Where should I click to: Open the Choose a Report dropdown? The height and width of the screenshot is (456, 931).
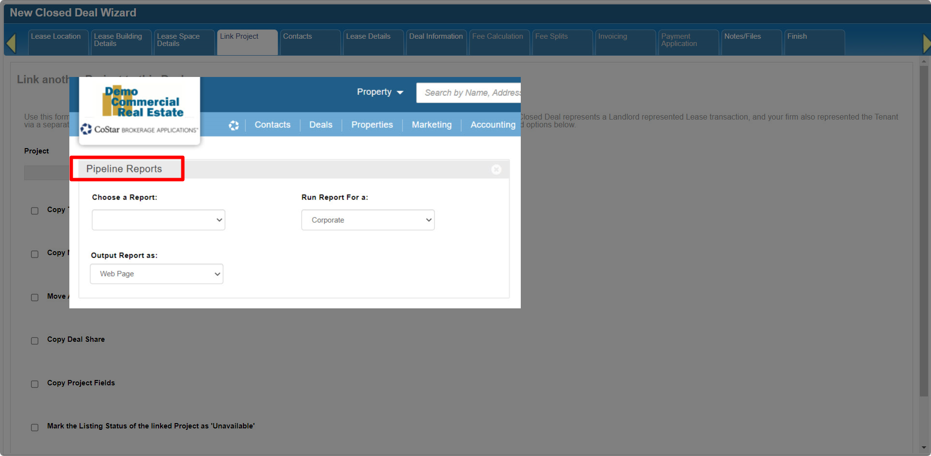click(158, 220)
